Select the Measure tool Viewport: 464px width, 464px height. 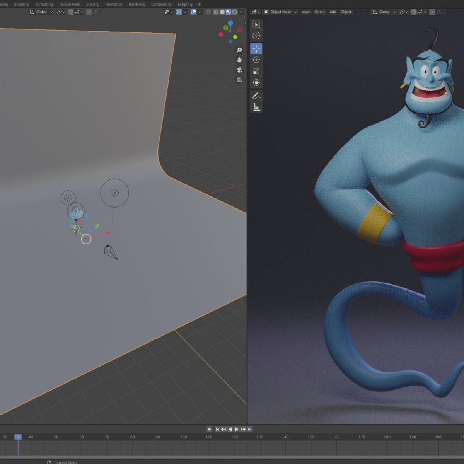pyautogui.click(x=256, y=107)
